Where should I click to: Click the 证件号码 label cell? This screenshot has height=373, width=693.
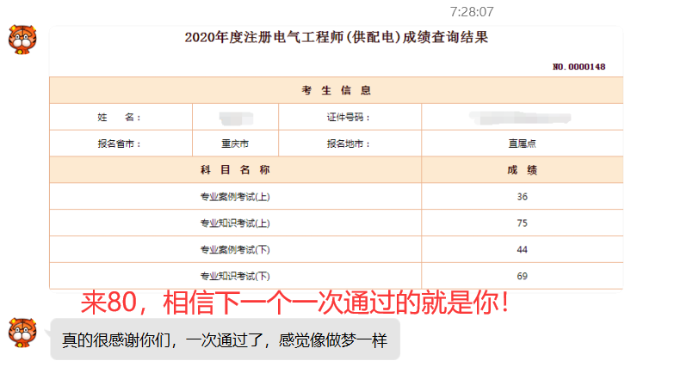350,117
